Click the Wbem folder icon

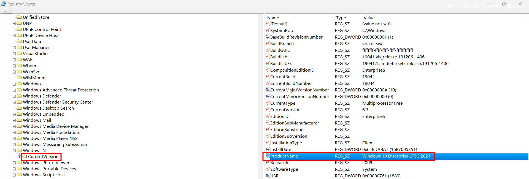(x=19, y=66)
